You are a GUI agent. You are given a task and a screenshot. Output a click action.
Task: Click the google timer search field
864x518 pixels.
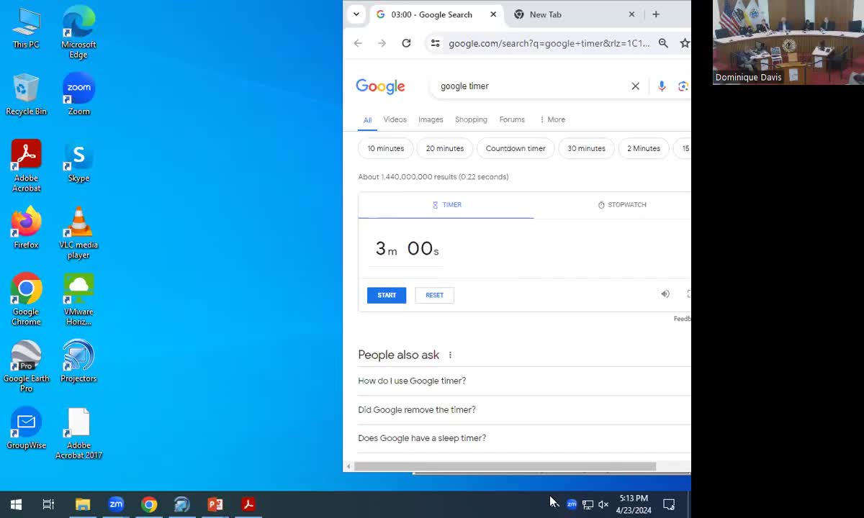tap(529, 86)
